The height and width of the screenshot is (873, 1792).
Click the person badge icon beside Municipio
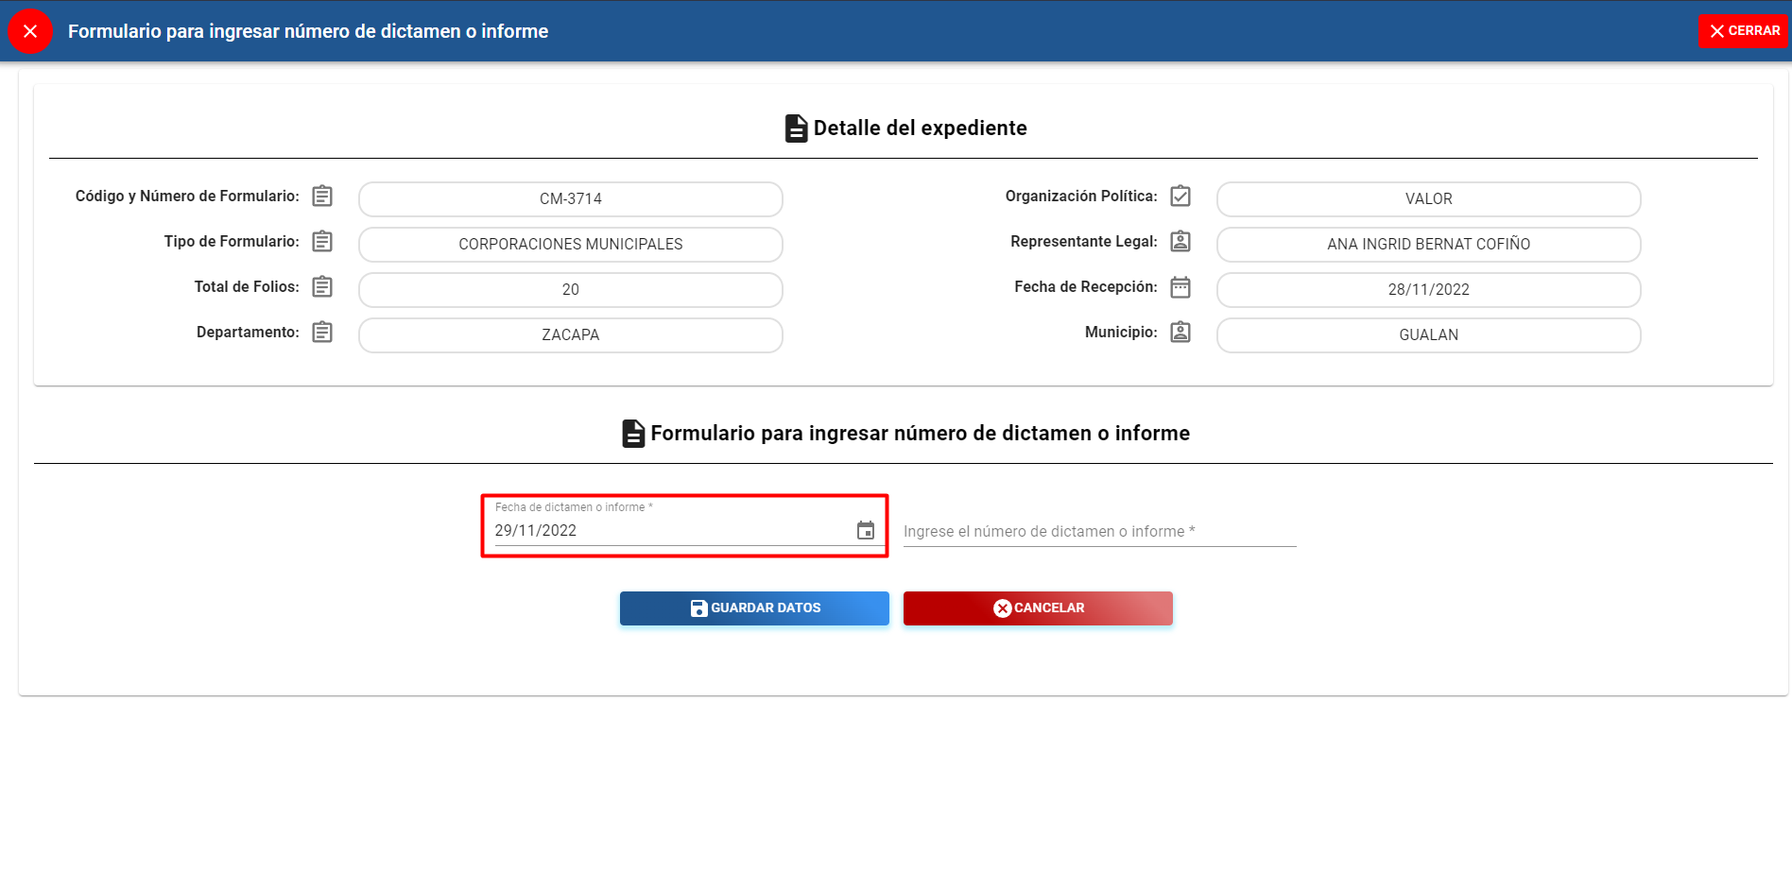pos(1180,332)
